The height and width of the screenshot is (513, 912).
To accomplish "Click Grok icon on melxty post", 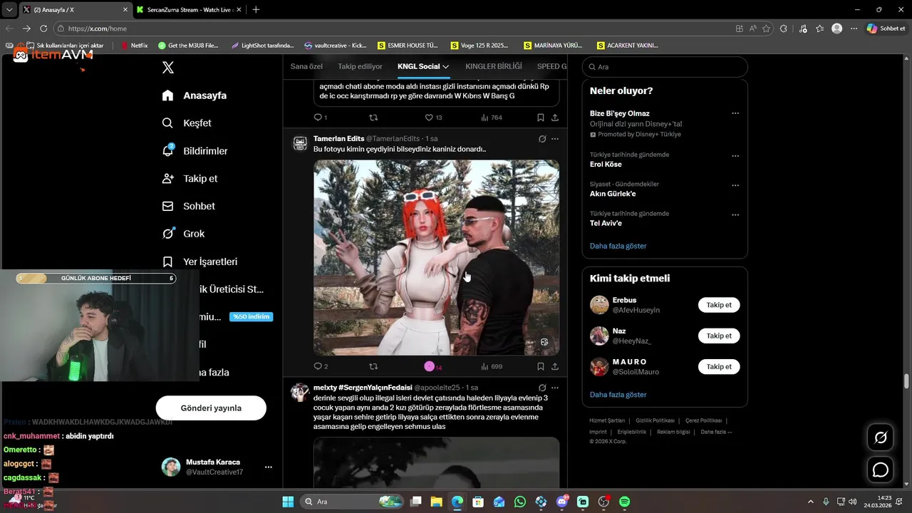I will pos(542,388).
